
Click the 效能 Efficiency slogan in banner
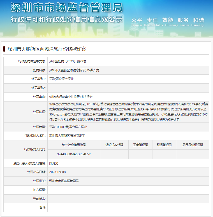click(172, 22)
